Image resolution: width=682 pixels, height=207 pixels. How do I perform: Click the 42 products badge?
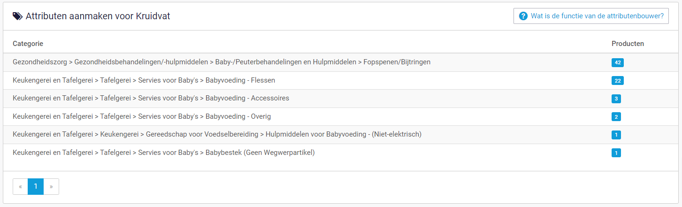click(618, 62)
